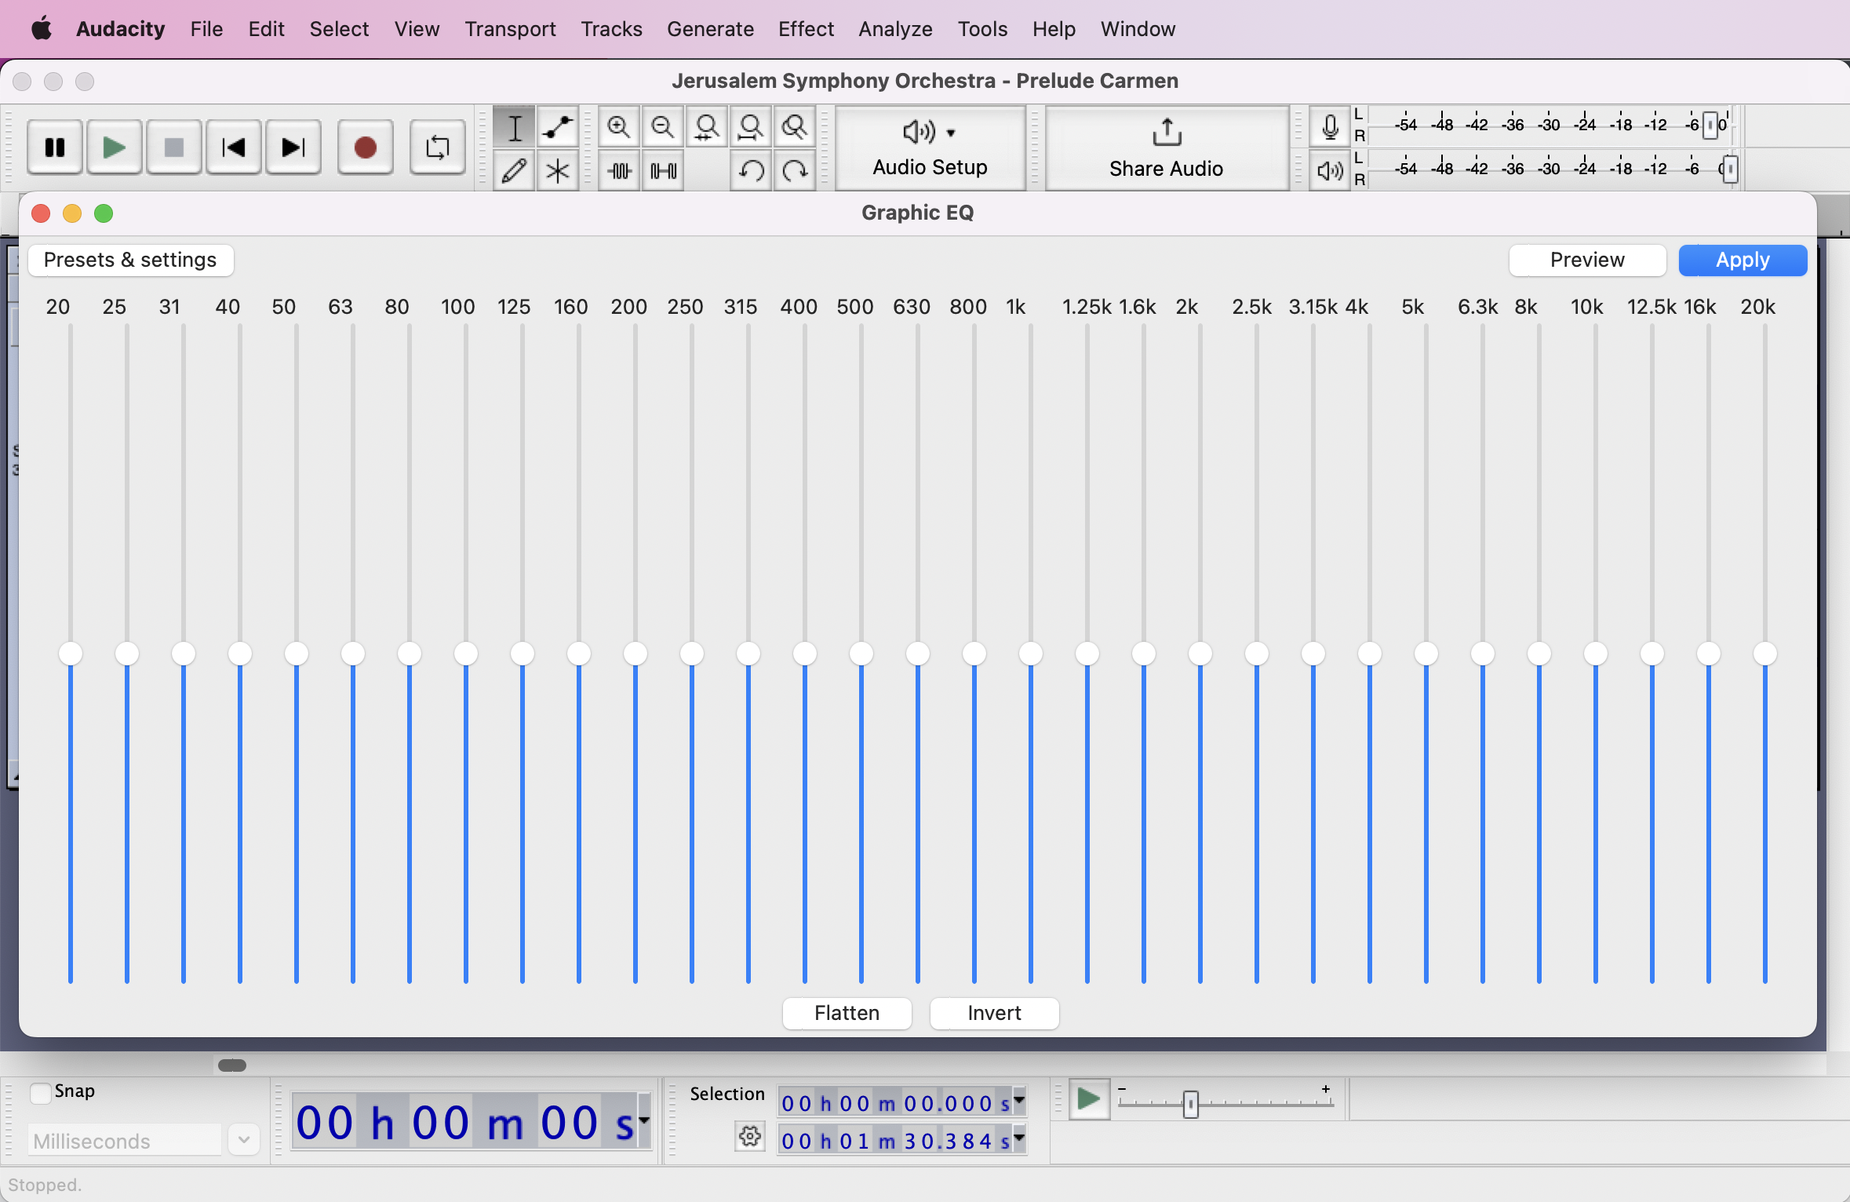
Task: Fit selection to width zoom icon
Action: point(707,127)
